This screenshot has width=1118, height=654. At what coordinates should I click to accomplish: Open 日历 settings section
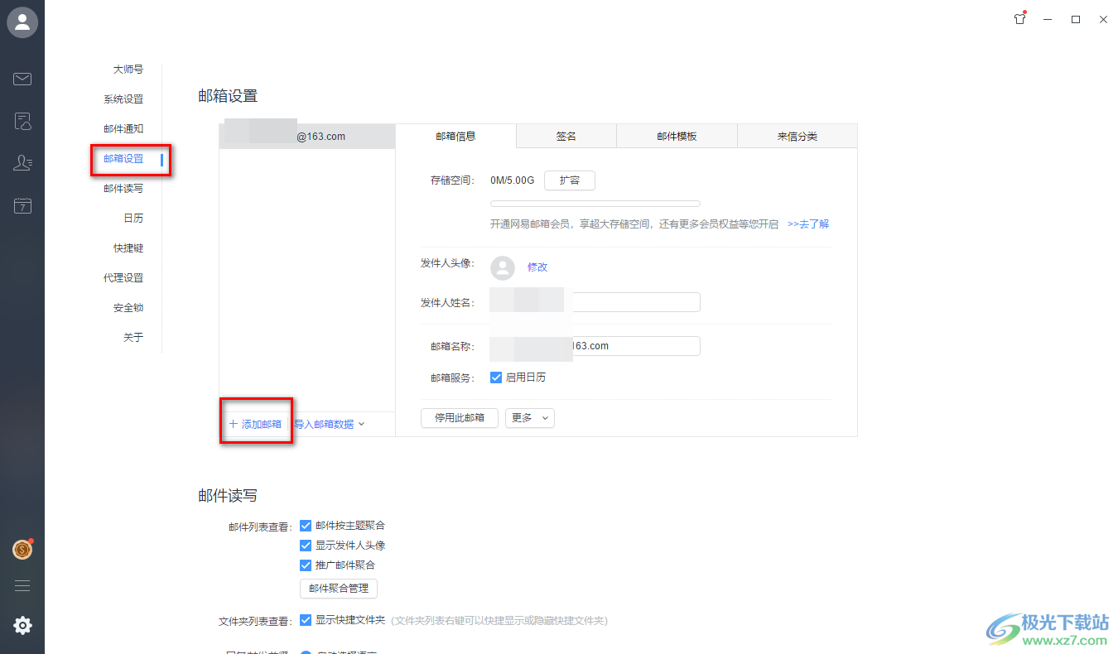click(133, 219)
